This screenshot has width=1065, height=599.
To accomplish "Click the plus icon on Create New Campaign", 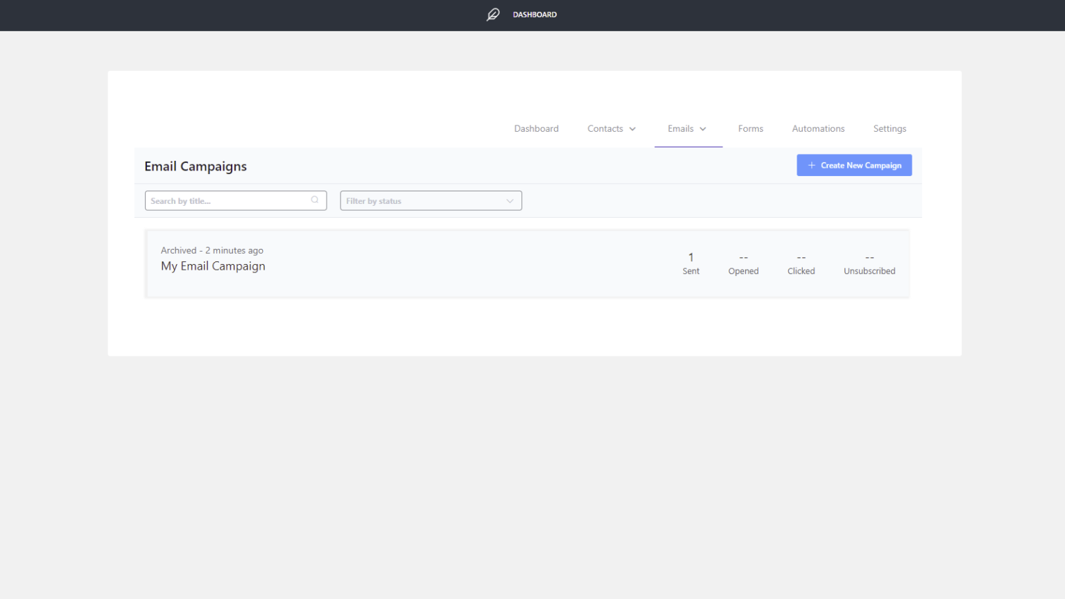I will point(811,165).
